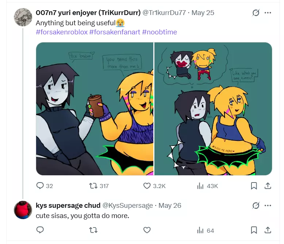Repost kys supersage chud's reply
Image resolution: width=284 pixels, height=244 pixels.
click(93, 230)
